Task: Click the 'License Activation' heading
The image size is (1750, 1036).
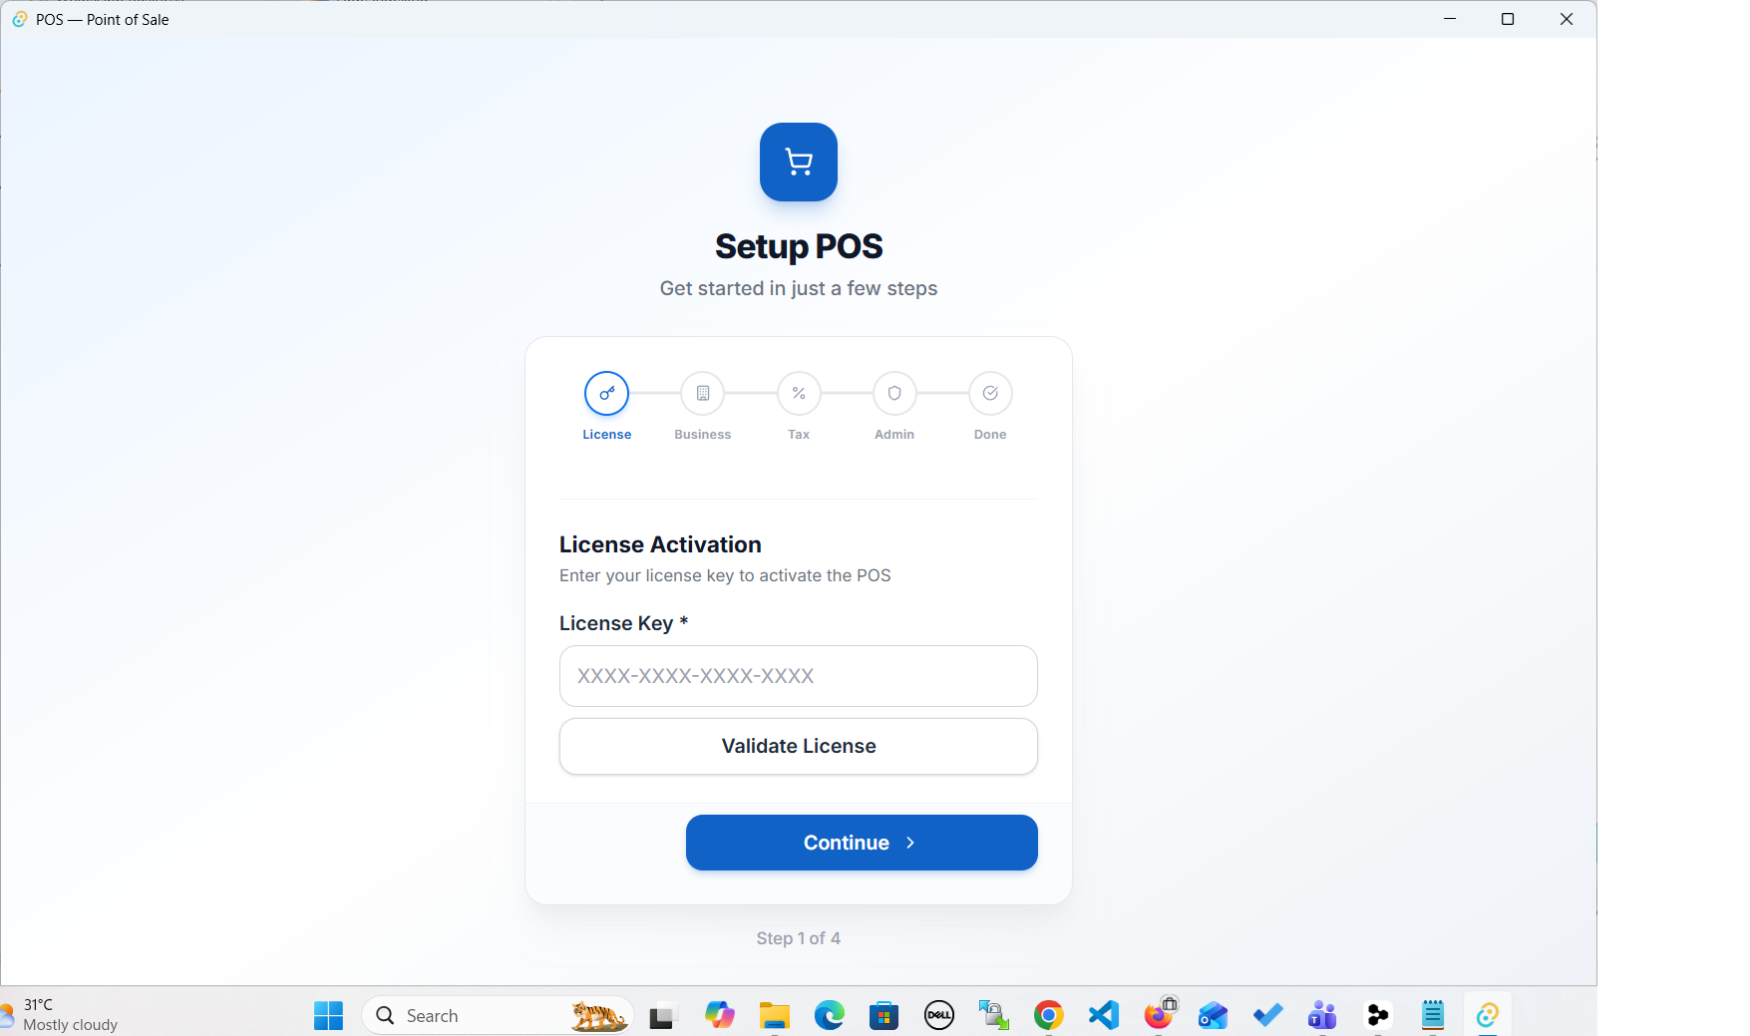Action: point(660,544)
